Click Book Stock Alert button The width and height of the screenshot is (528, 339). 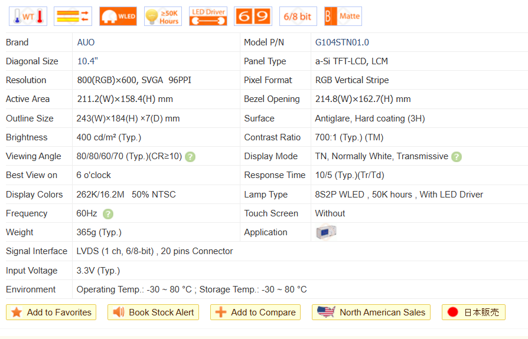click(x=153, y=312)
